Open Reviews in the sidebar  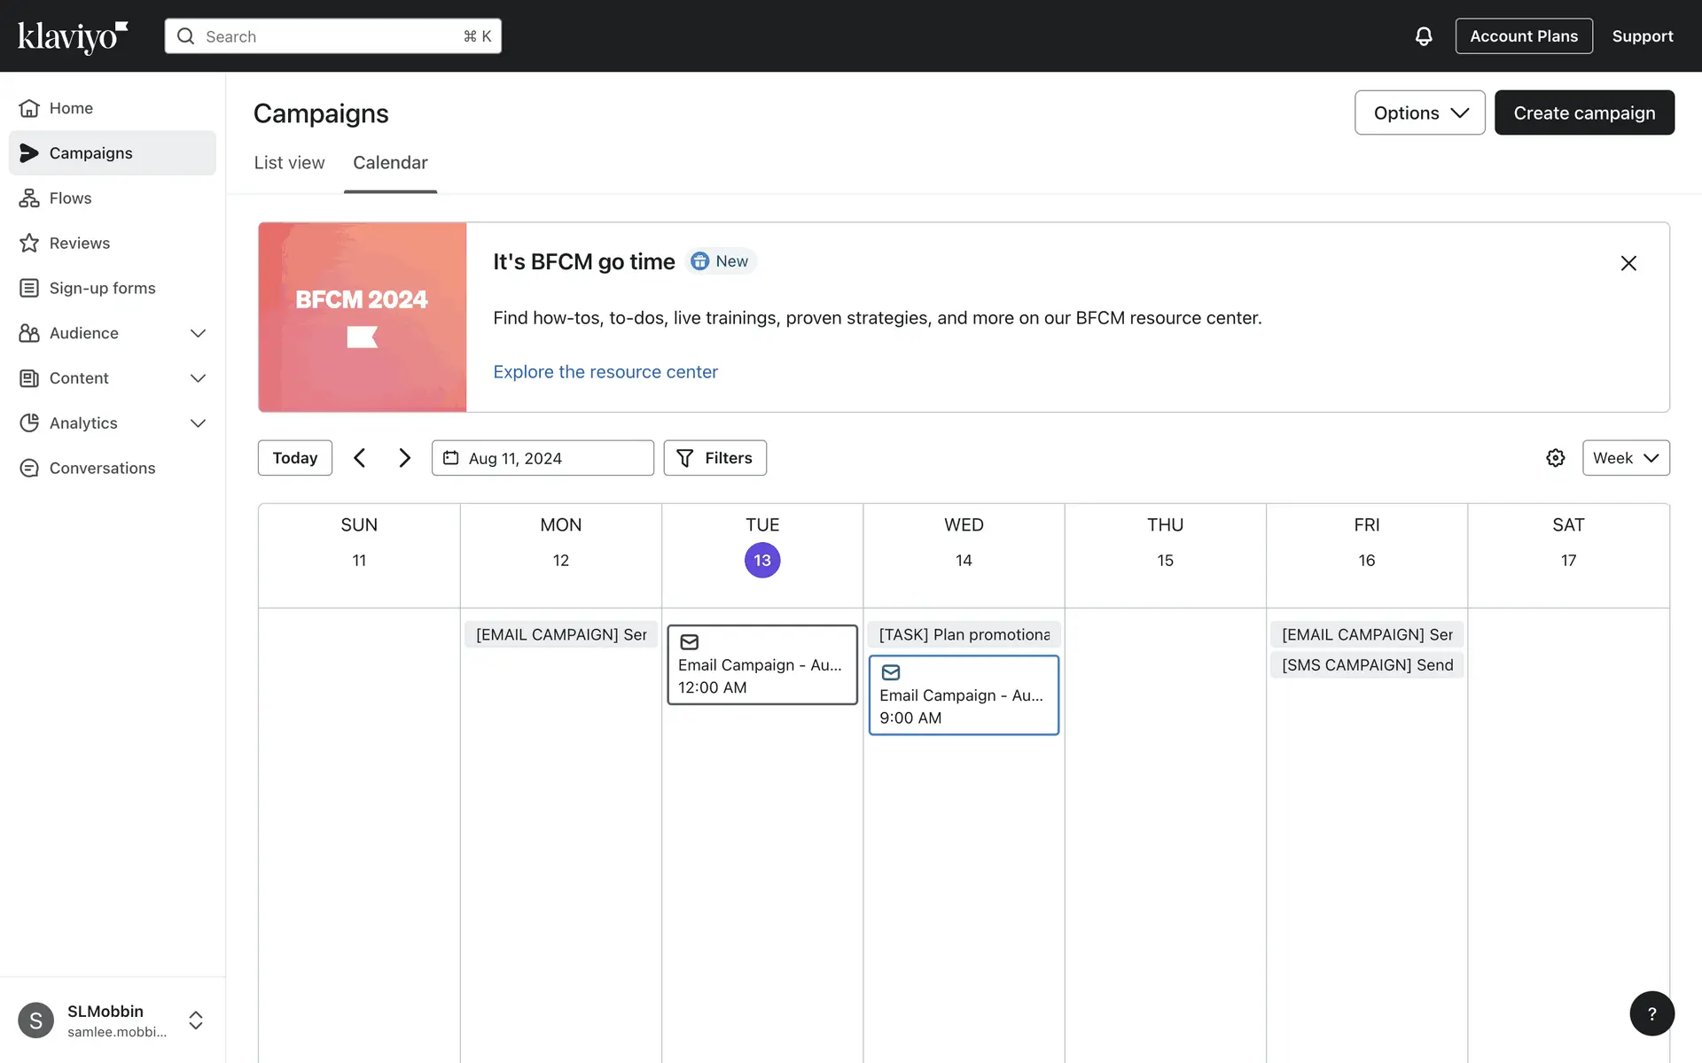(x=79, y=244)
